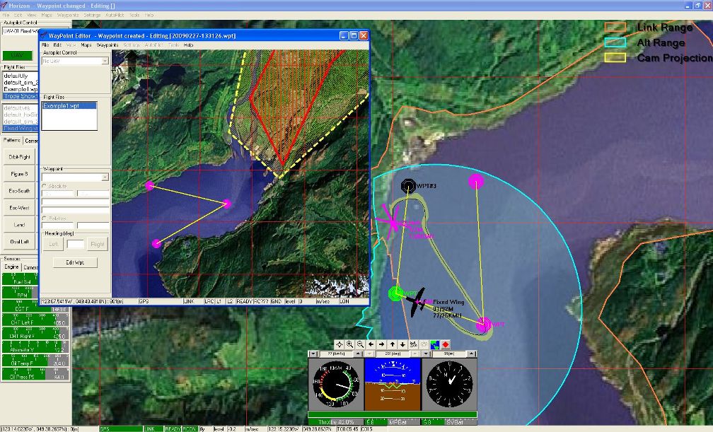Pan map up with arrow icon
The width and height of the screenshot is (713, 432).
[x=393, y=344]
